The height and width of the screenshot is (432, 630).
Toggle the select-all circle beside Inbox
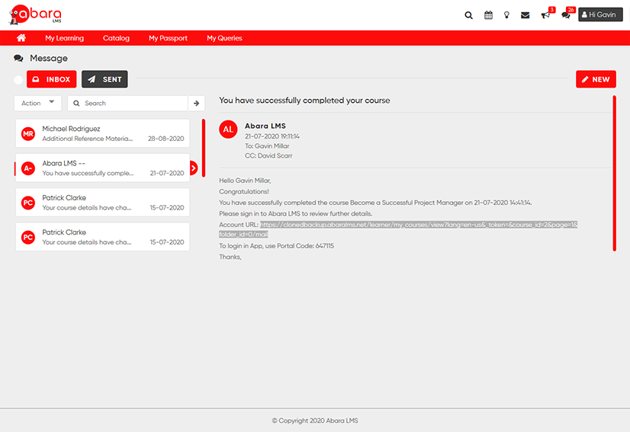coord(18,79)
